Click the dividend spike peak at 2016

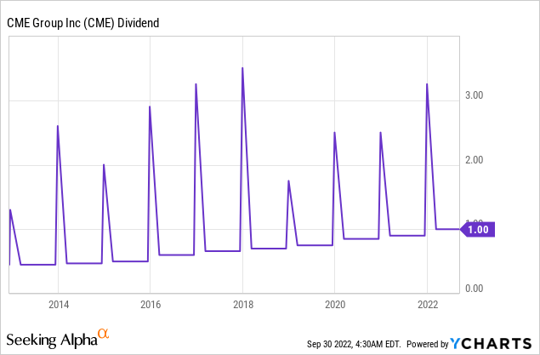tap(150, 106)
